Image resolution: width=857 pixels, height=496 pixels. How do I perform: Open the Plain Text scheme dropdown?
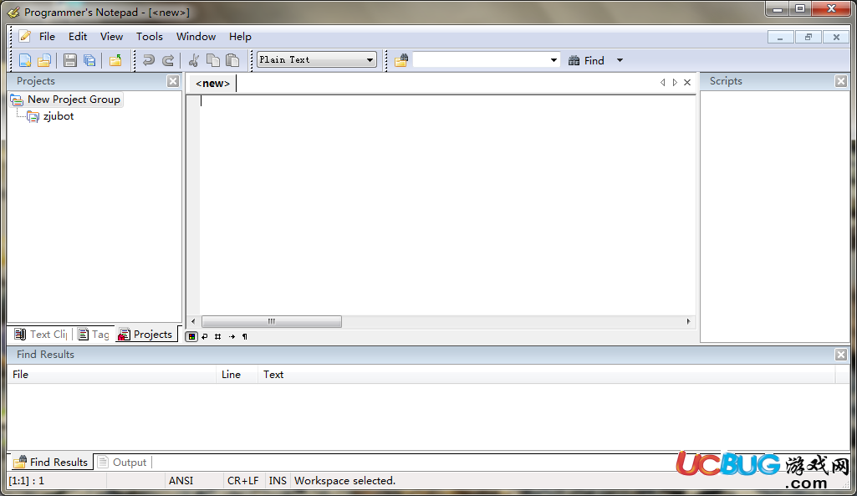pyautogui.click(x=317, y=59)
